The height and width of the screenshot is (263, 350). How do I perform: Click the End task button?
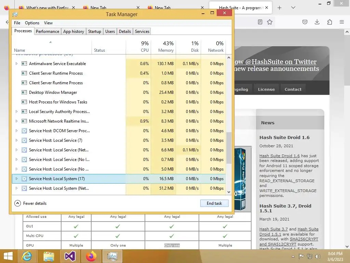click(x=214, y=203)
